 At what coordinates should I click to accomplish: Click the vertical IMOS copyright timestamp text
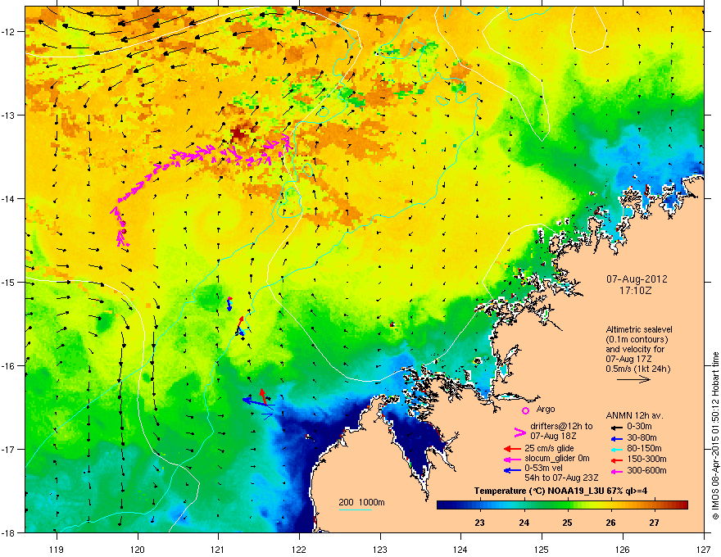click(x=715, y=436)
